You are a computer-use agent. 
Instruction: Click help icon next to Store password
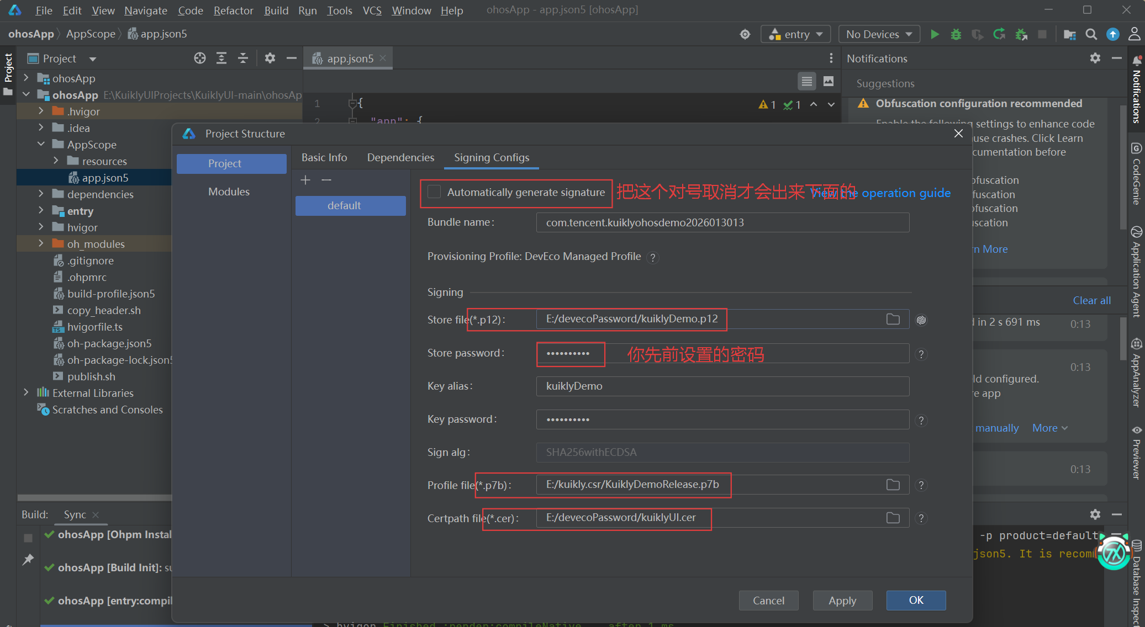pyautogui.click(x=921, y=354)
